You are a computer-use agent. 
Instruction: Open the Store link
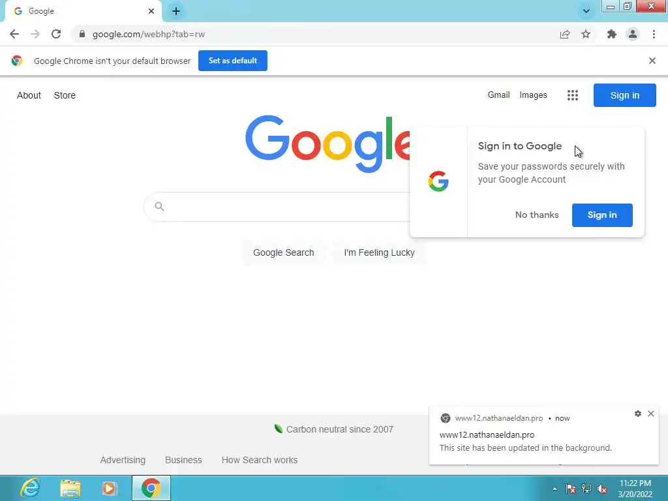[x=65, y=95]
